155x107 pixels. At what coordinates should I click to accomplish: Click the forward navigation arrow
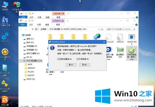pos(26,29)
